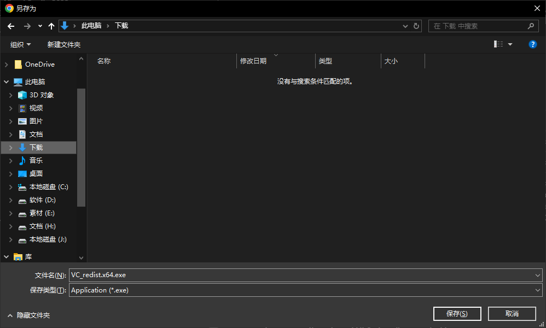Click 取消 to cancel saving
This screenshot has height=328, width=546.
[x=512, y=314]
